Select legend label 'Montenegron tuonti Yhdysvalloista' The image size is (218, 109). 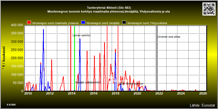click(147, 23)
